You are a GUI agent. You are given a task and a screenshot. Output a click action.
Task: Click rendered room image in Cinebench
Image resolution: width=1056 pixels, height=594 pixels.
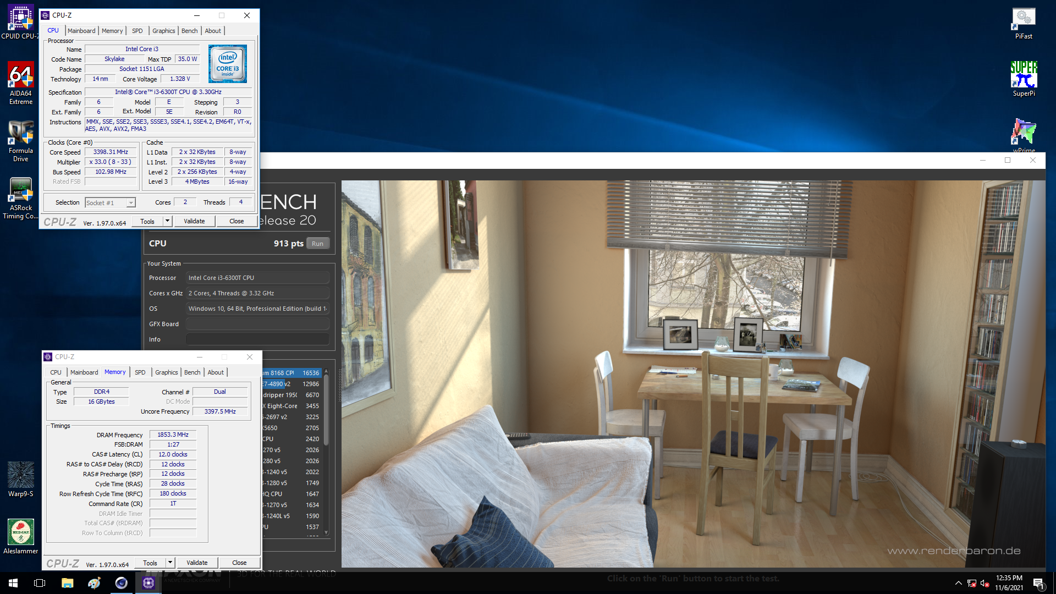click(693, 374)
